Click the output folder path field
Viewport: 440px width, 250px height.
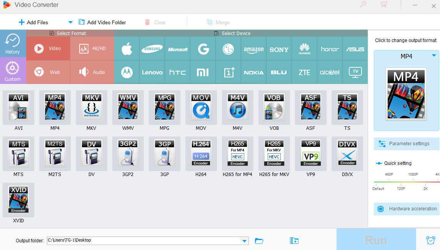[x=142, y=240]
